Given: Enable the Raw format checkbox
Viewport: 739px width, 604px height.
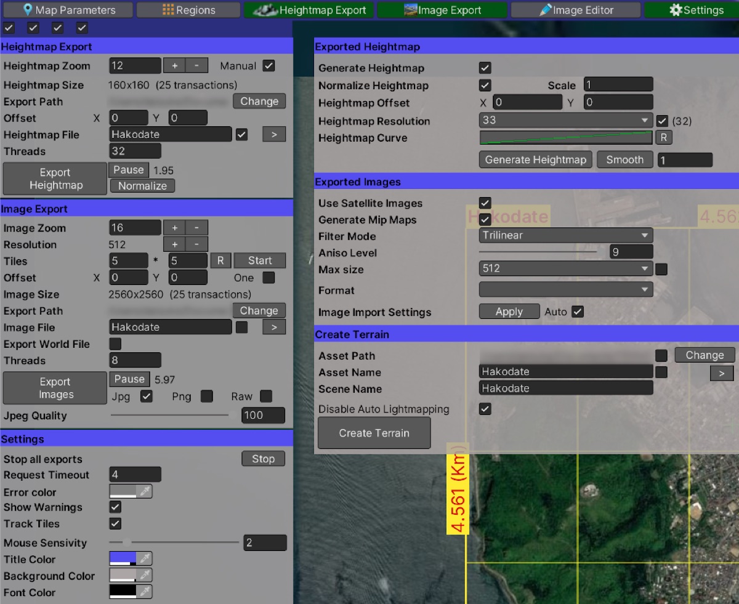Looking at the screenshot, I should click(x=266, y=397).
